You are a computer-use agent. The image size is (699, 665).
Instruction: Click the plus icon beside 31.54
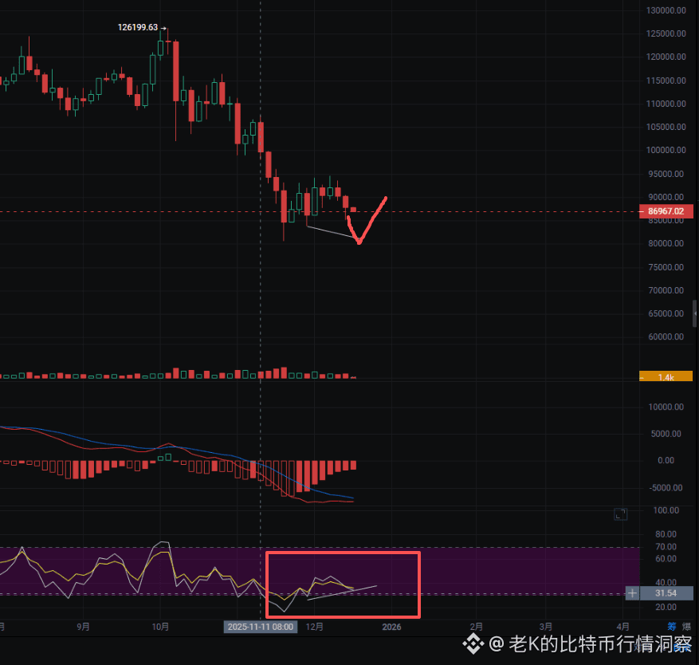tap(632, 593)
